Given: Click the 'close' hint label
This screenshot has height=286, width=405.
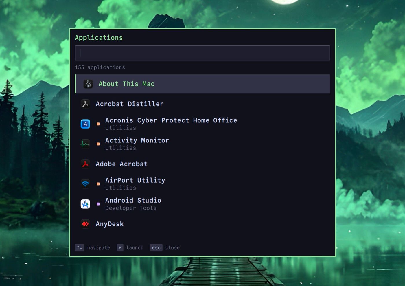Looking at the screenshot, I should (x=172, y=248).
